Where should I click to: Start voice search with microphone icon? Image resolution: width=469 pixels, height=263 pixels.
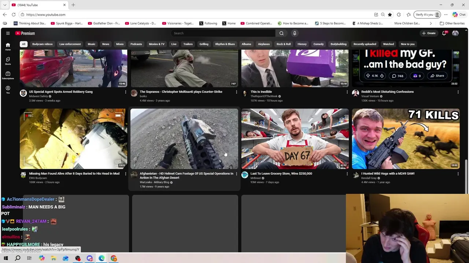pyautogui.click(x=295, y=33)
